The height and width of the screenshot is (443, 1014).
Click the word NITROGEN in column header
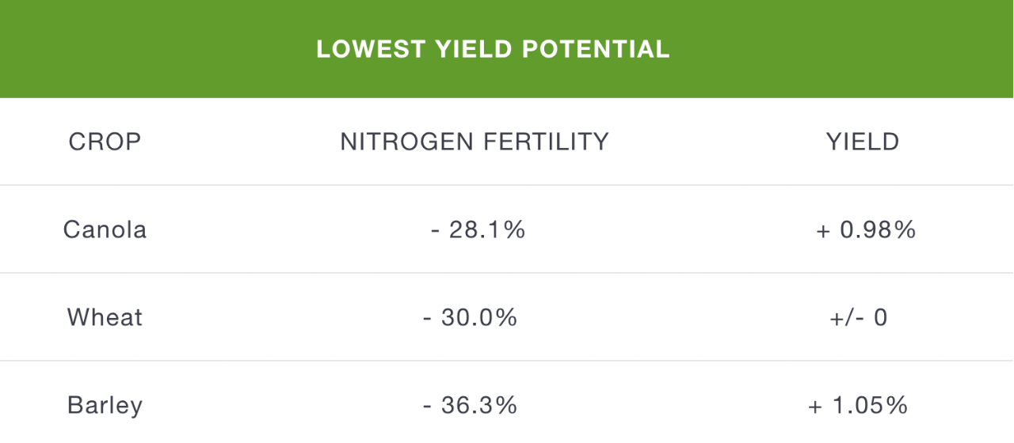coord(398,142)
